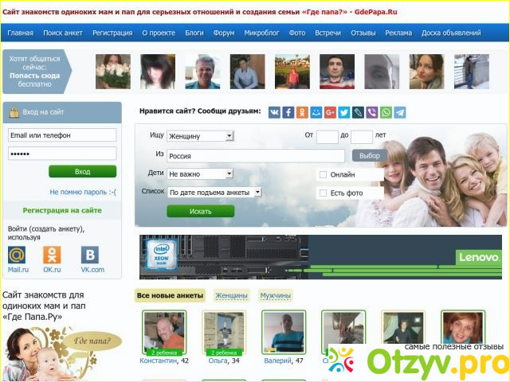This screenshot has height=382, width=510.
Task: Share the site via Telegram icon
Action: pyautogui.click(x=399, y=113)
